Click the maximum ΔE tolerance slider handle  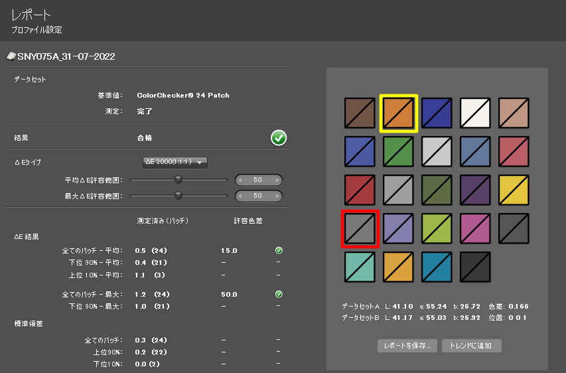(x=178, y=195)
